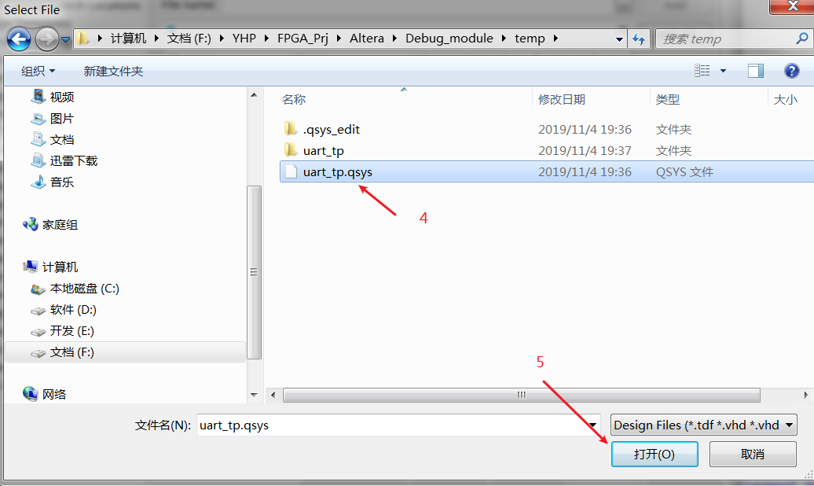The width and height of the screenshot is (814, 486).
Task: Select the 家庭组 homegroup item
Action: (50, 225)
